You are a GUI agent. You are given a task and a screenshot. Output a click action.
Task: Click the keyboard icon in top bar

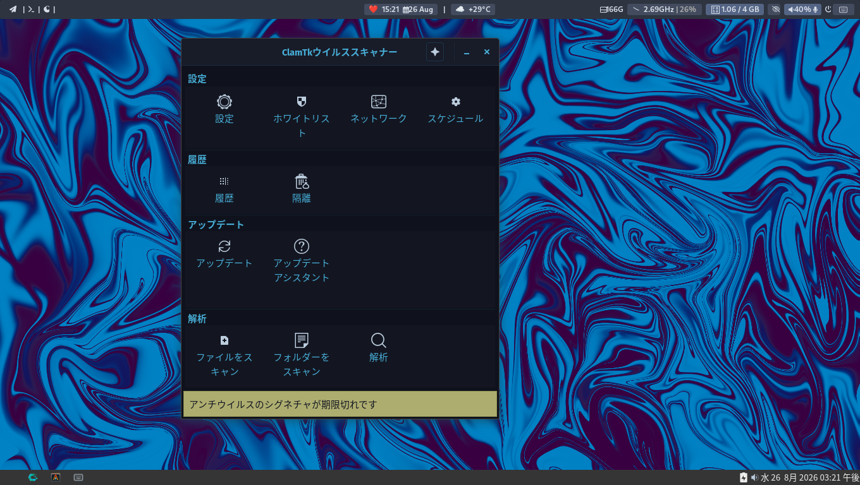[844, 9]
